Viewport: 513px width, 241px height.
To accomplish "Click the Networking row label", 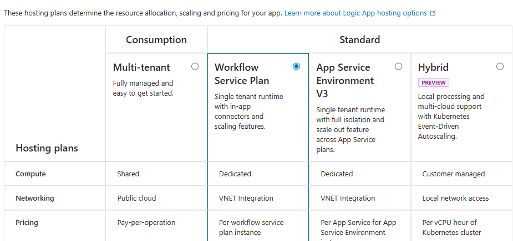I will pyautogui.click(x=35, y=198).
